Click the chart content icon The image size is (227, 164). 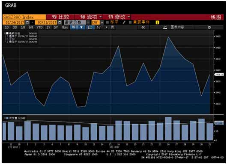point(165,27)
